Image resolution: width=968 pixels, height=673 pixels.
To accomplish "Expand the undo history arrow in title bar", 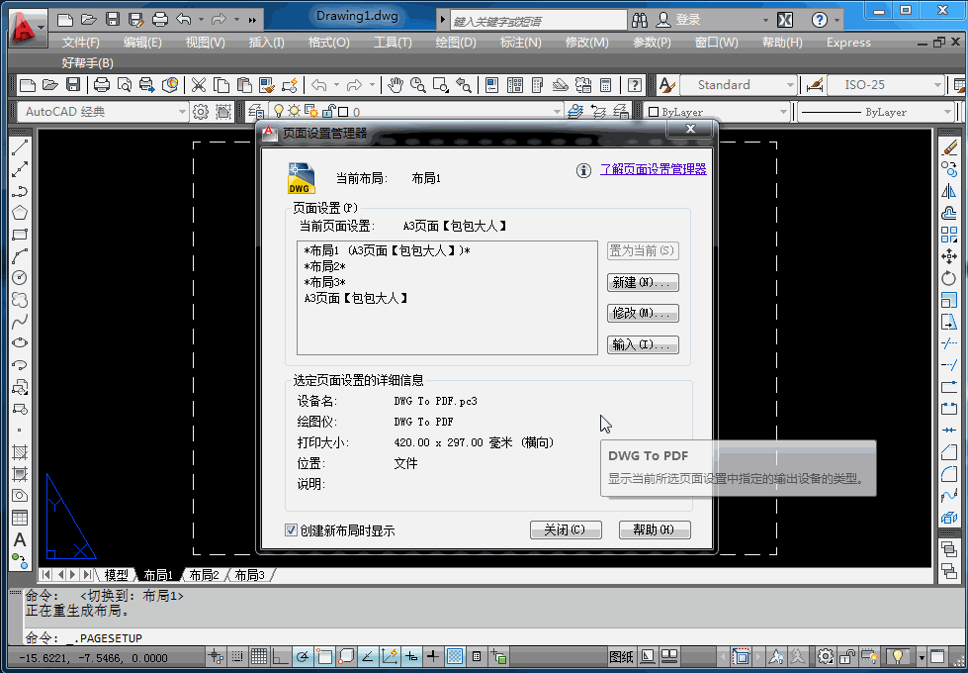I will (x=202, y=20).
